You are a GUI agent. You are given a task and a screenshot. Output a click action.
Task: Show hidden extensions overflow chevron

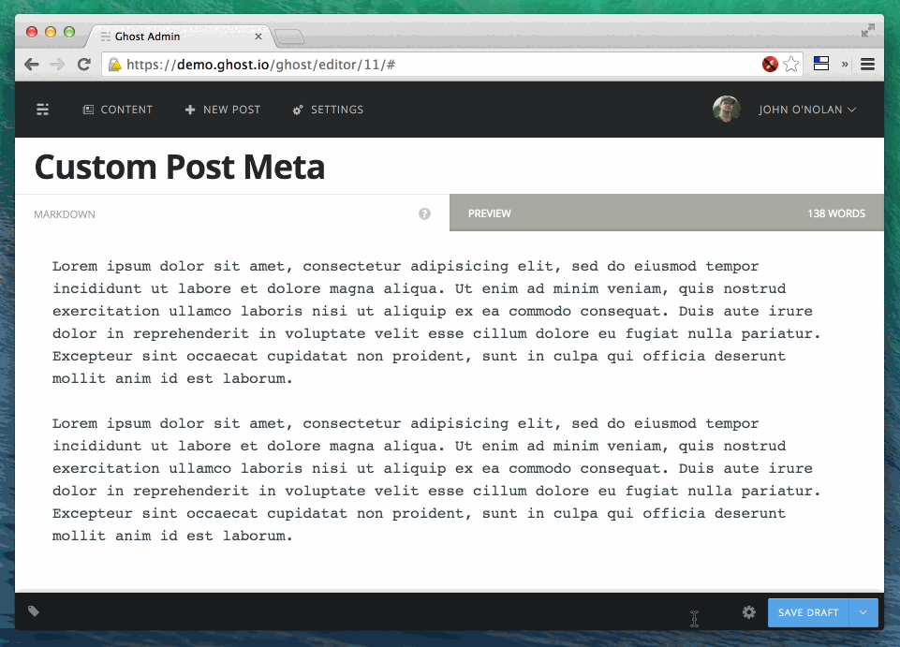click(845, 65)
